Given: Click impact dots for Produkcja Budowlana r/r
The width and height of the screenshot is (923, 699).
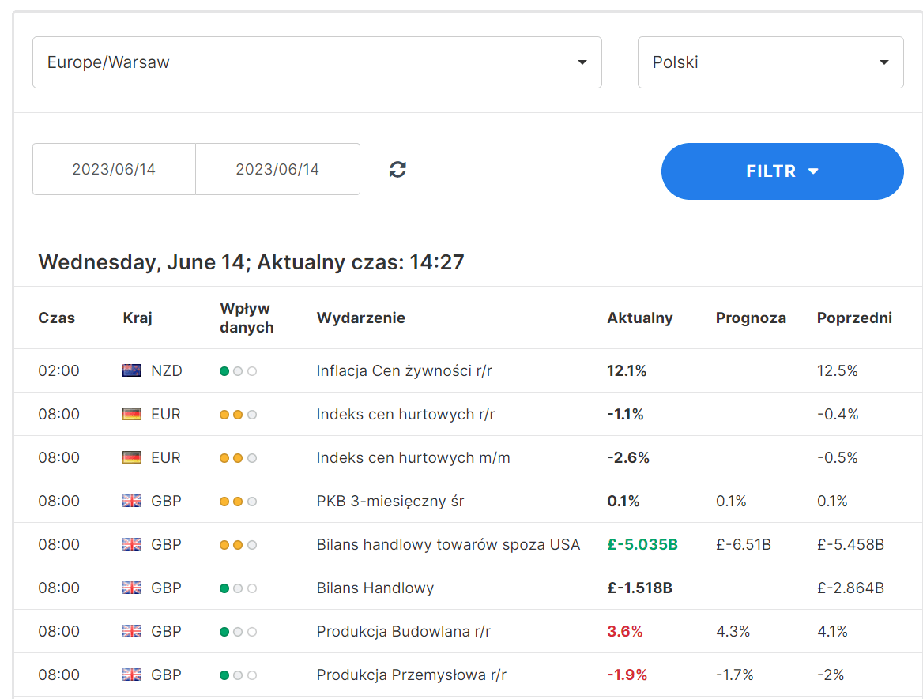Looking at the screenshot, I should (x=238, y=632).
